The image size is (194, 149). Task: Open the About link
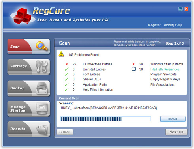168,25
